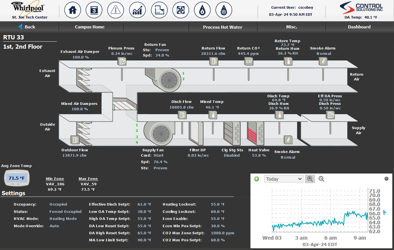394x250 pixels.
Task: Open the flame droplet hot water icon
Action: 202,10
